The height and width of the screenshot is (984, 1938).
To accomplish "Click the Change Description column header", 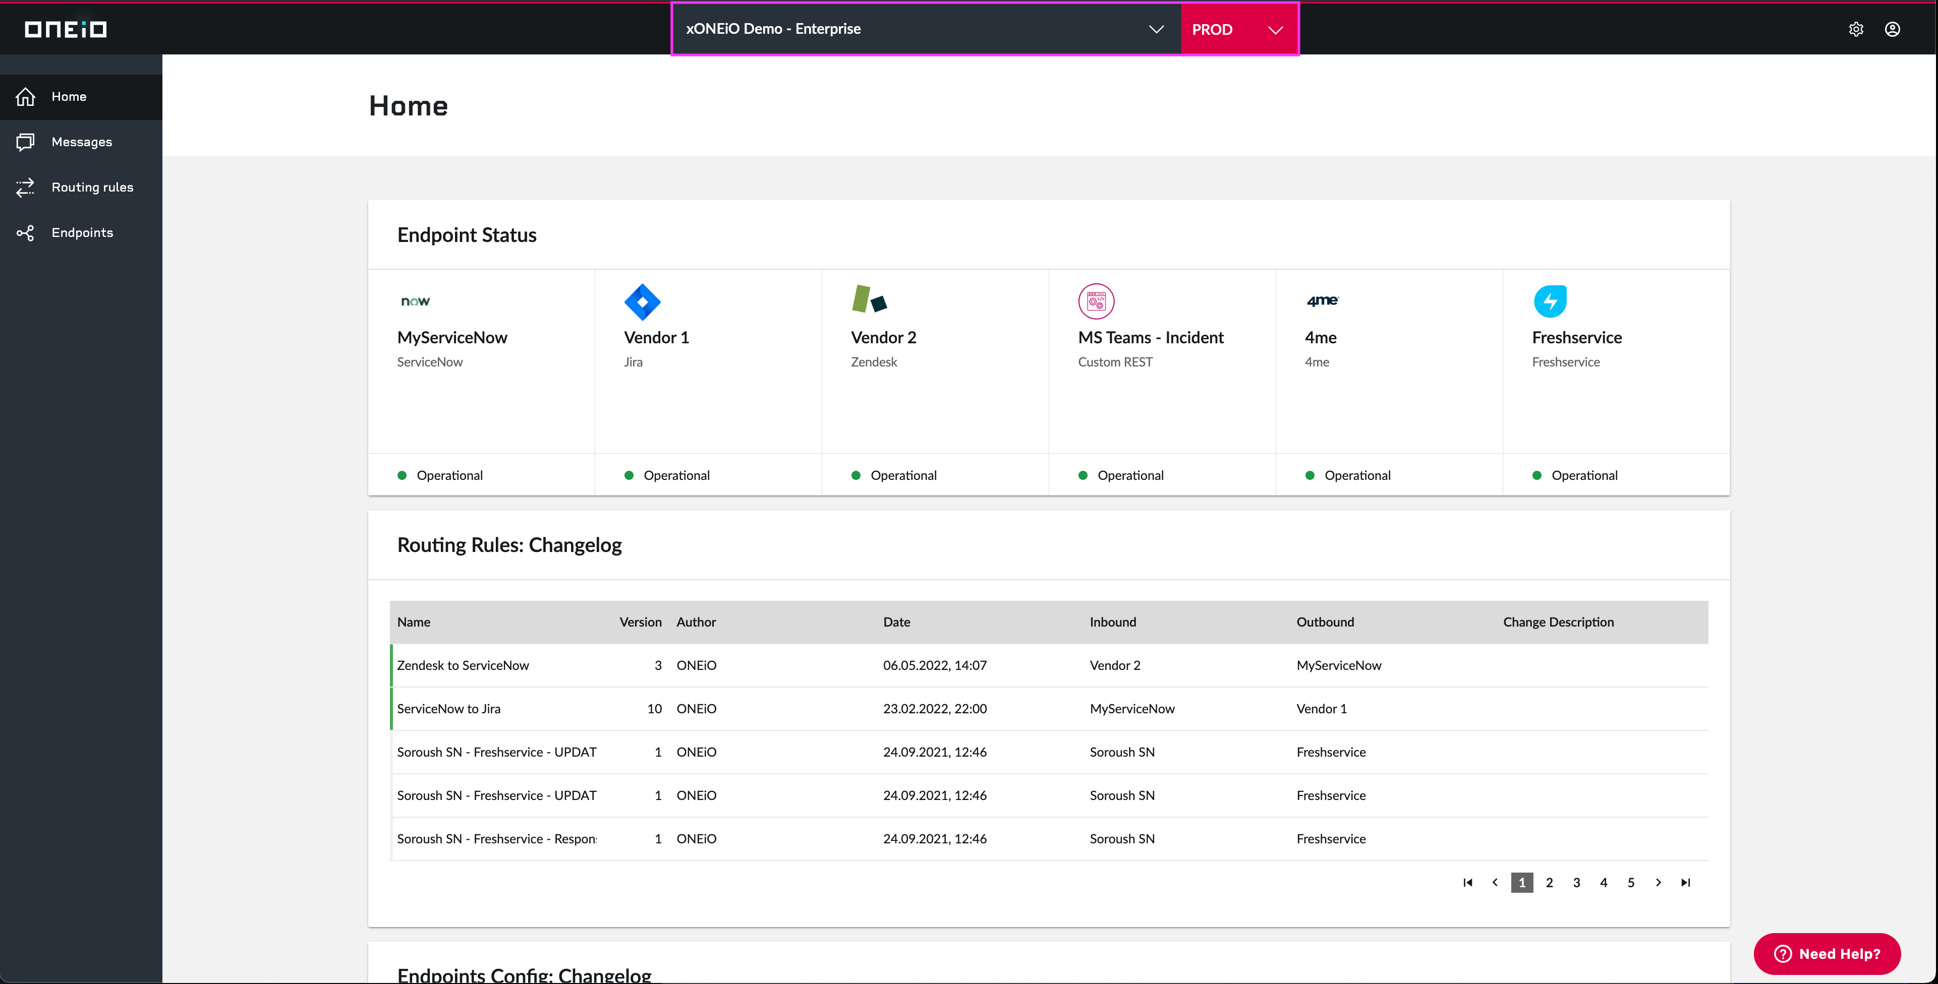I will 1558,622.
